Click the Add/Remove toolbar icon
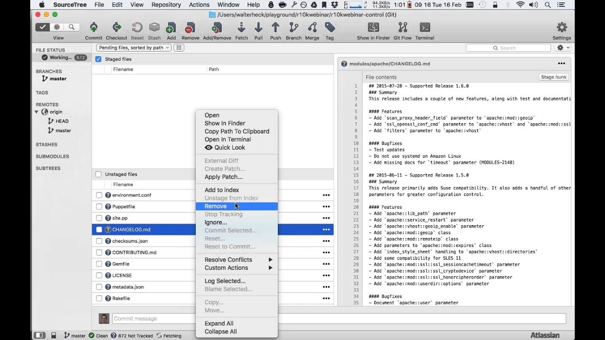605x340 pixels. point(217,28)
